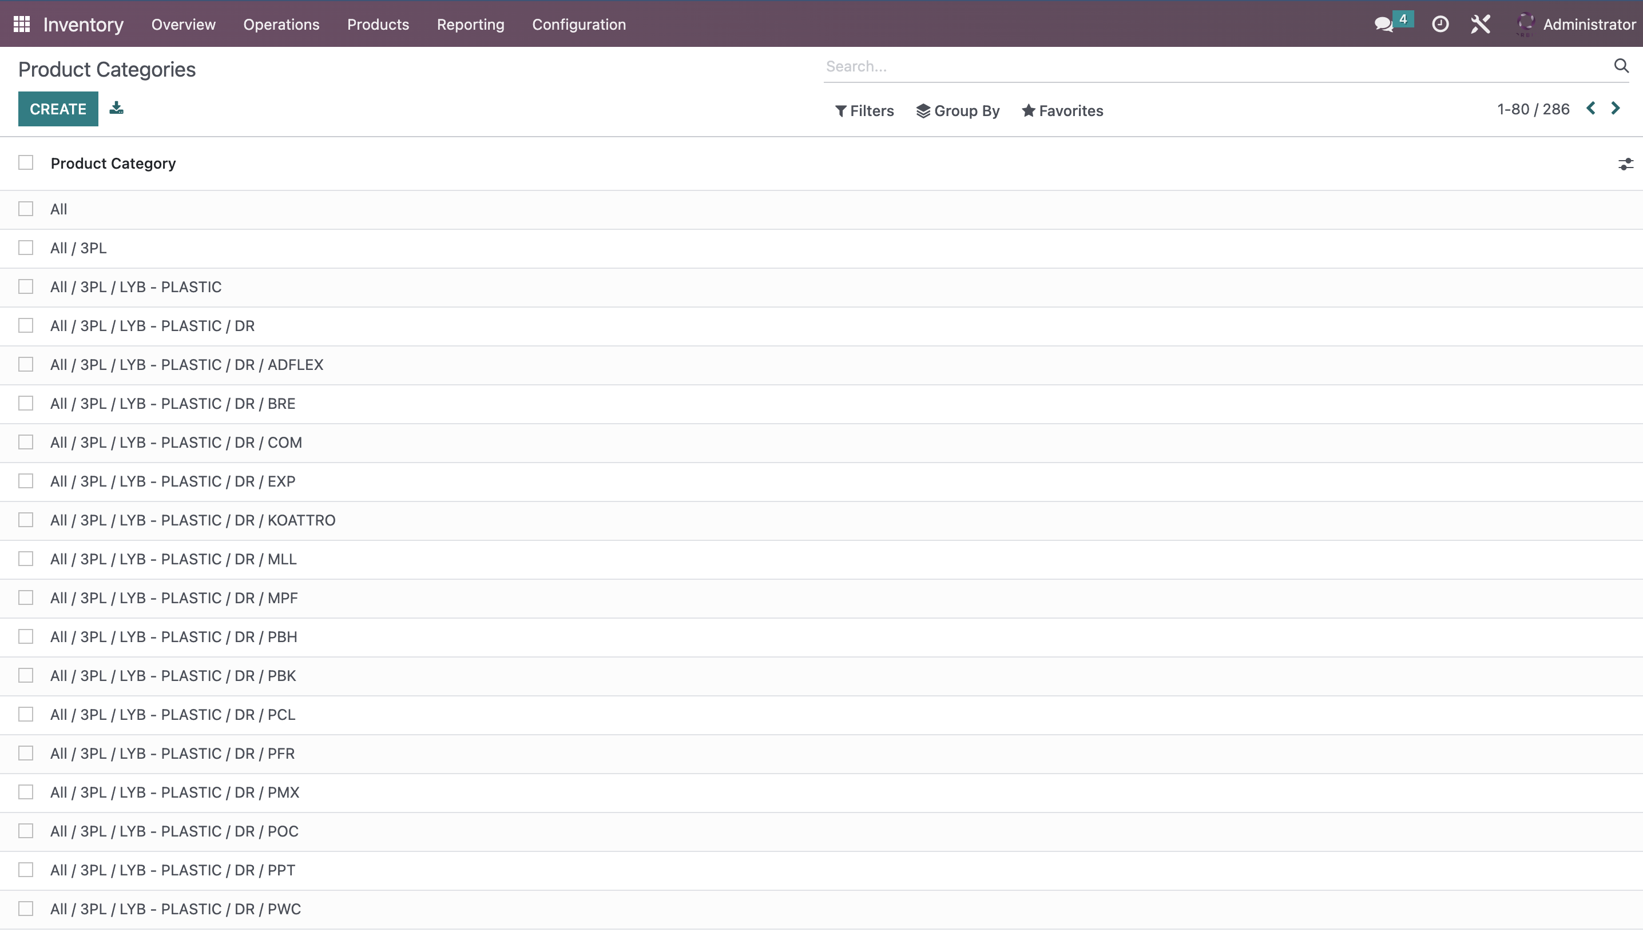This screenshot has width=1643, height=932.
Task: Open the All / 3PL category
Action: pos(79,248)
